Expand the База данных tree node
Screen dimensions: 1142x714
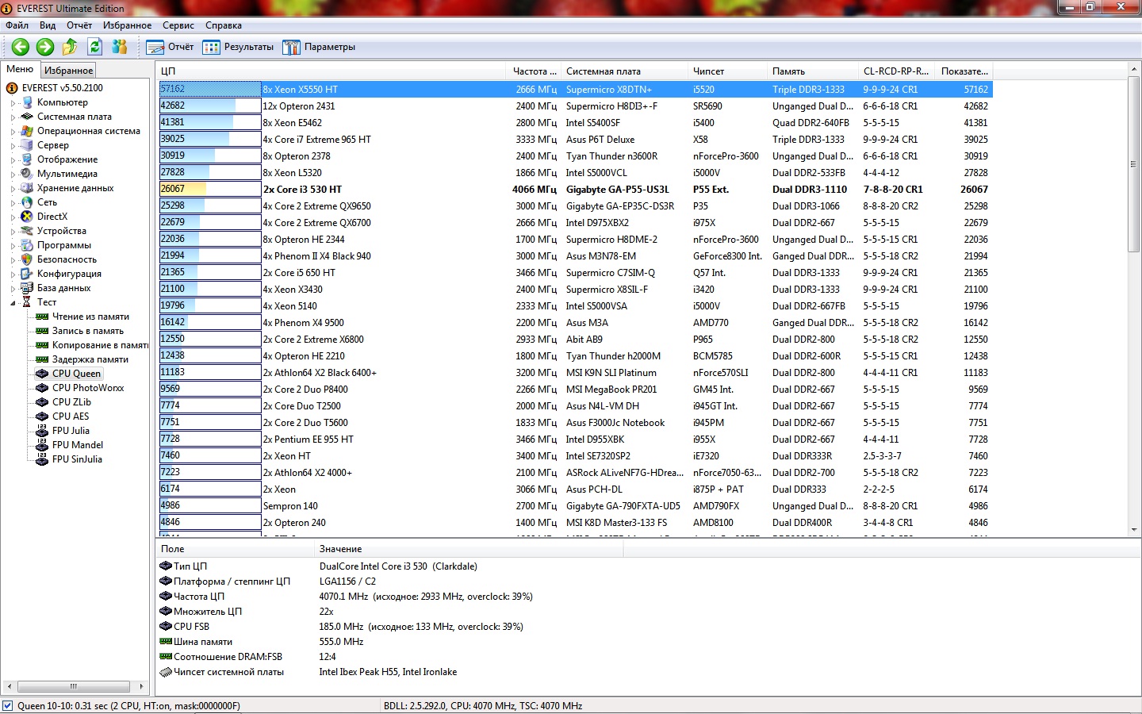(x=13, y=288)
